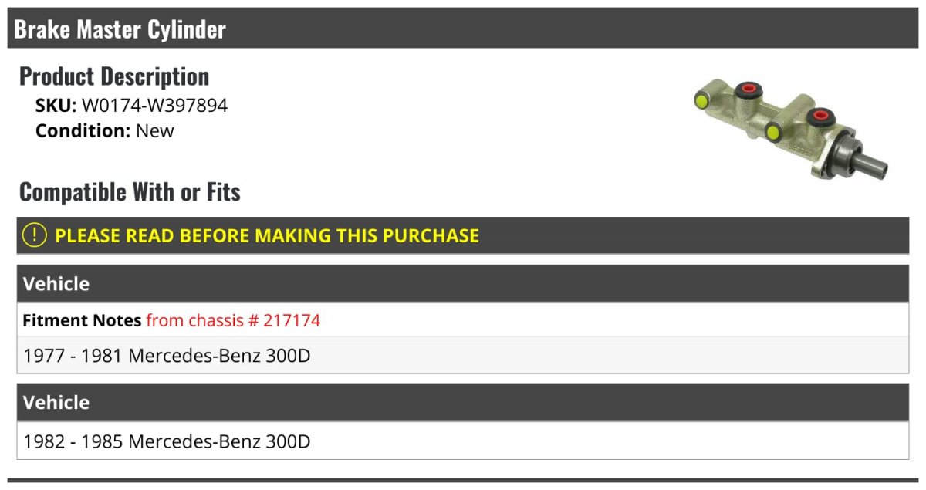Image resolution: width=926 pixels, height=490 pixels.
Task: Select the 1977 - 1981 Mercedes-Benz 300D row
Action: click(x=463, y=356)
